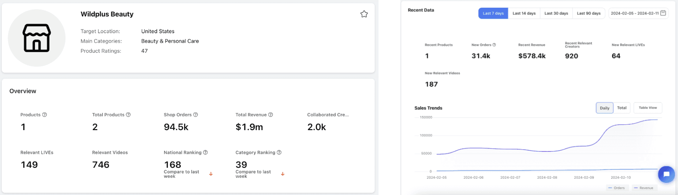678x195 pixels.
Task: Toggle the Revenue series in chart legend
Action: pos(643,188)
